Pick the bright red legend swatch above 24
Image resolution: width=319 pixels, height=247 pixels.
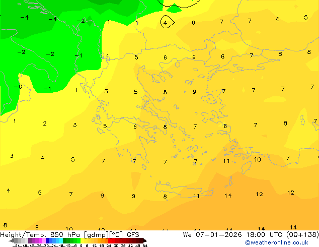coord(110,240)
